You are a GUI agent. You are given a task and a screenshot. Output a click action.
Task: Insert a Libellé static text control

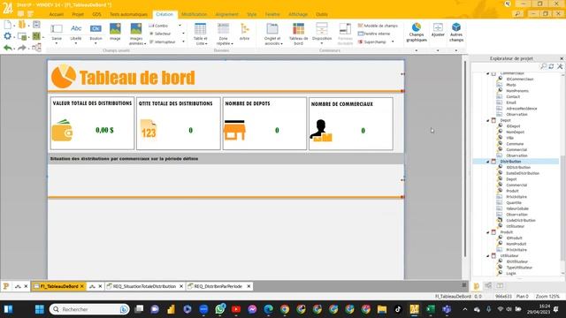click(76, 32)
